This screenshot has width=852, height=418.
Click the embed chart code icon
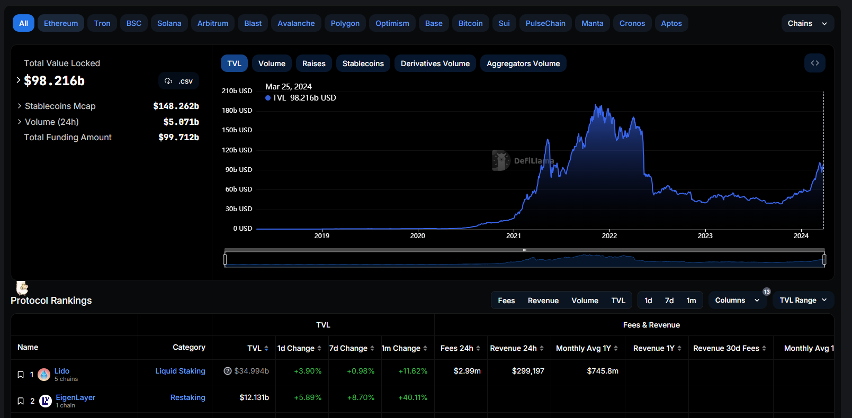[x=814, y=63]
